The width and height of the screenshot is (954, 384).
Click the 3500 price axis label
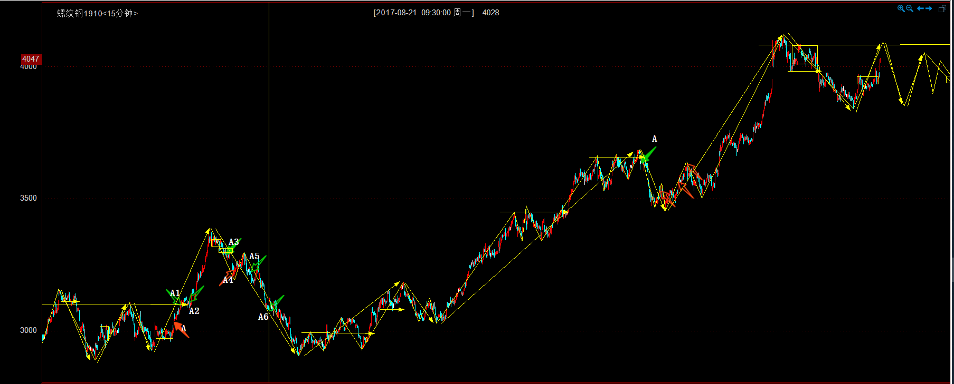[29, 198]
